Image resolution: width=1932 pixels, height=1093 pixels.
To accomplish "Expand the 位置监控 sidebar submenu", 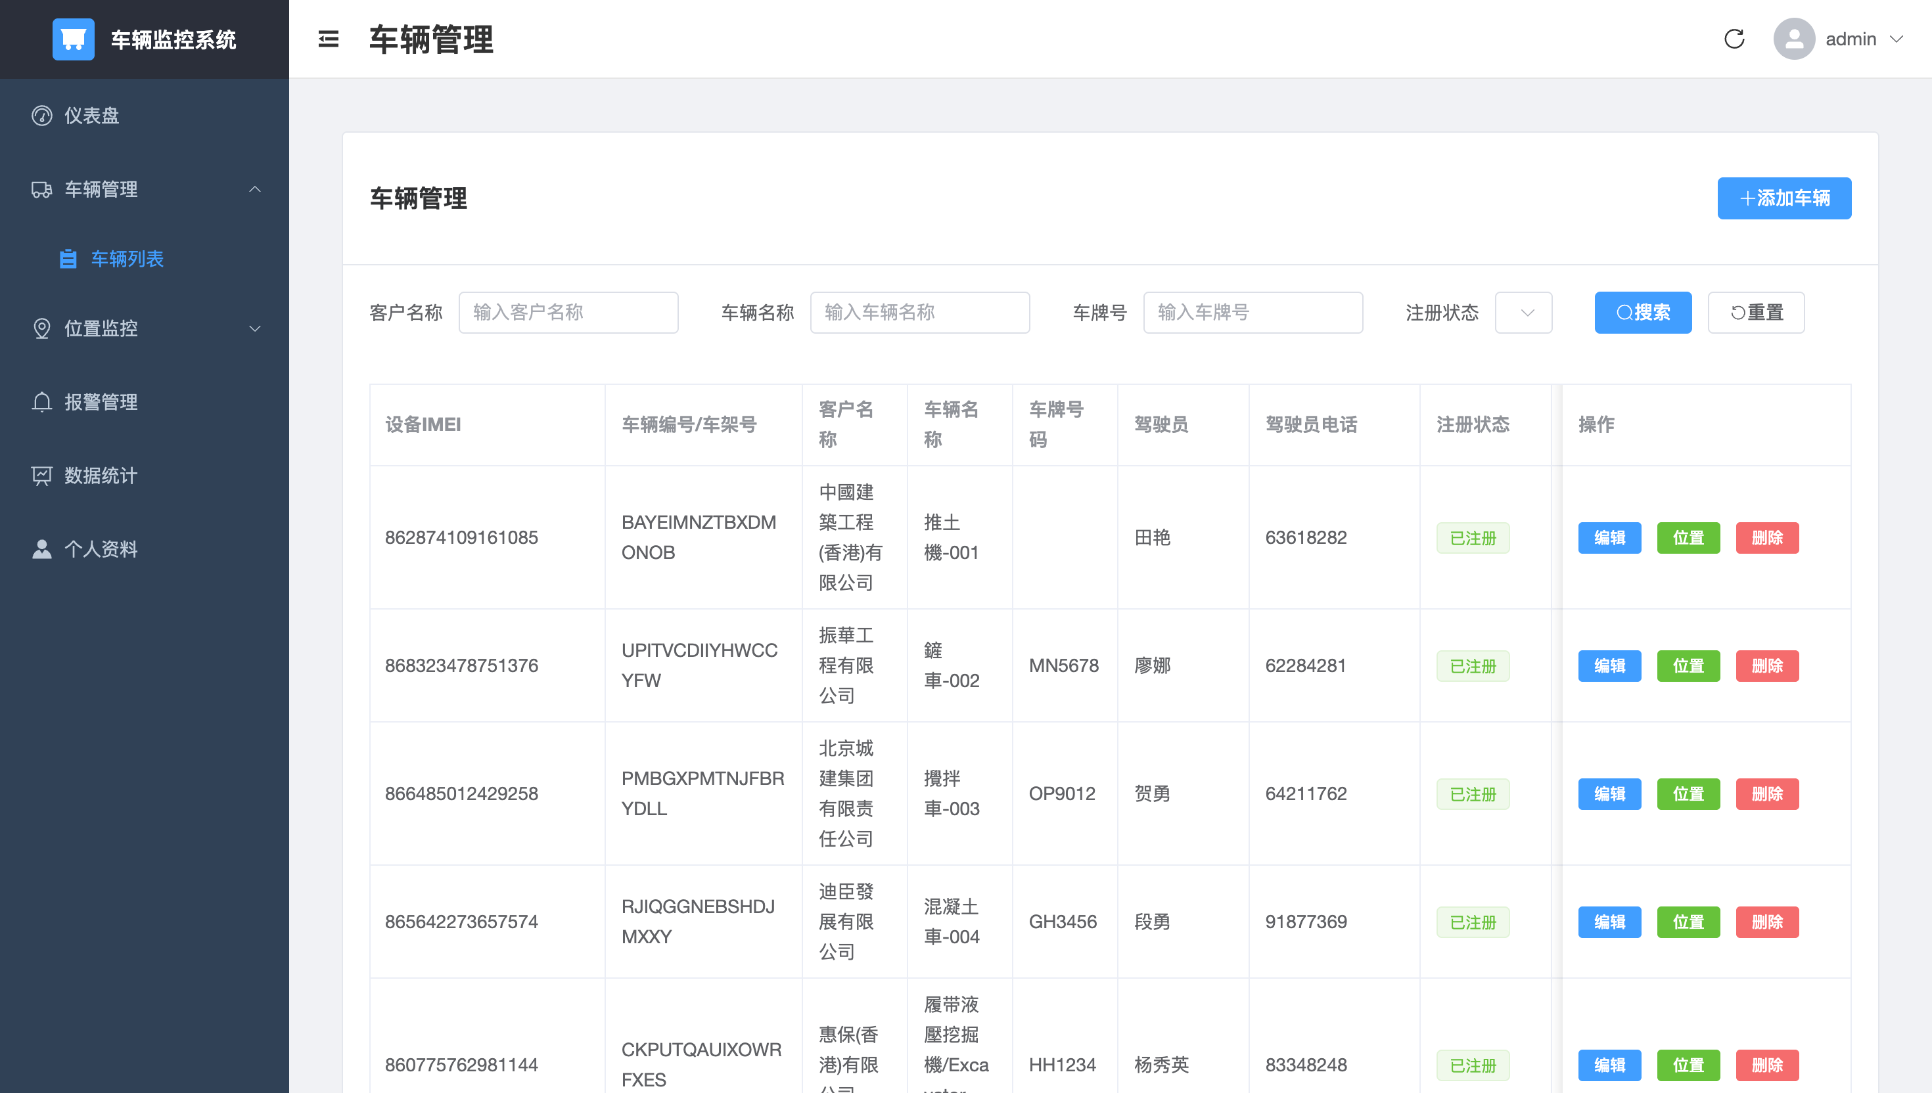I will (254, 328).
